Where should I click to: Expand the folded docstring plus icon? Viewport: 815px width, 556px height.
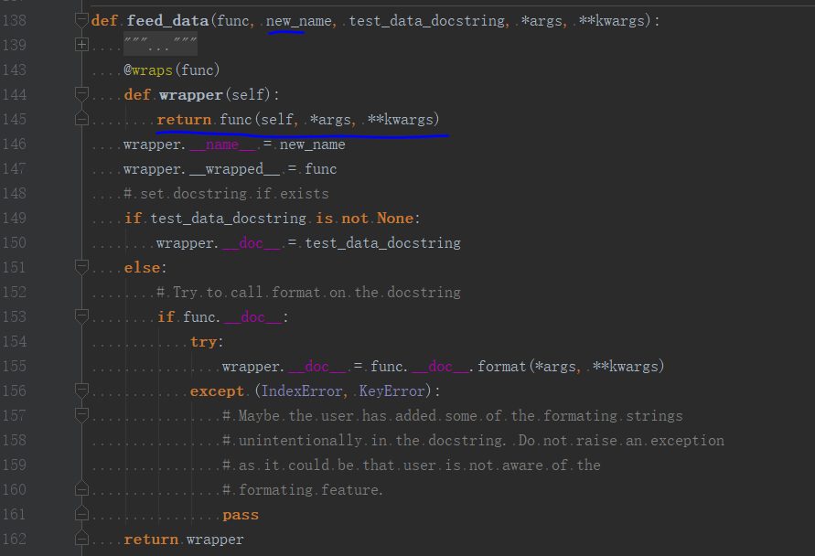pos(81,45)
